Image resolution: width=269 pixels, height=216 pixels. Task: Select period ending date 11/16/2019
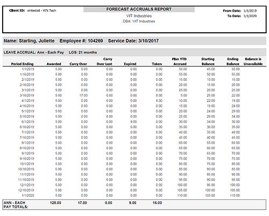tap(26, 179)
